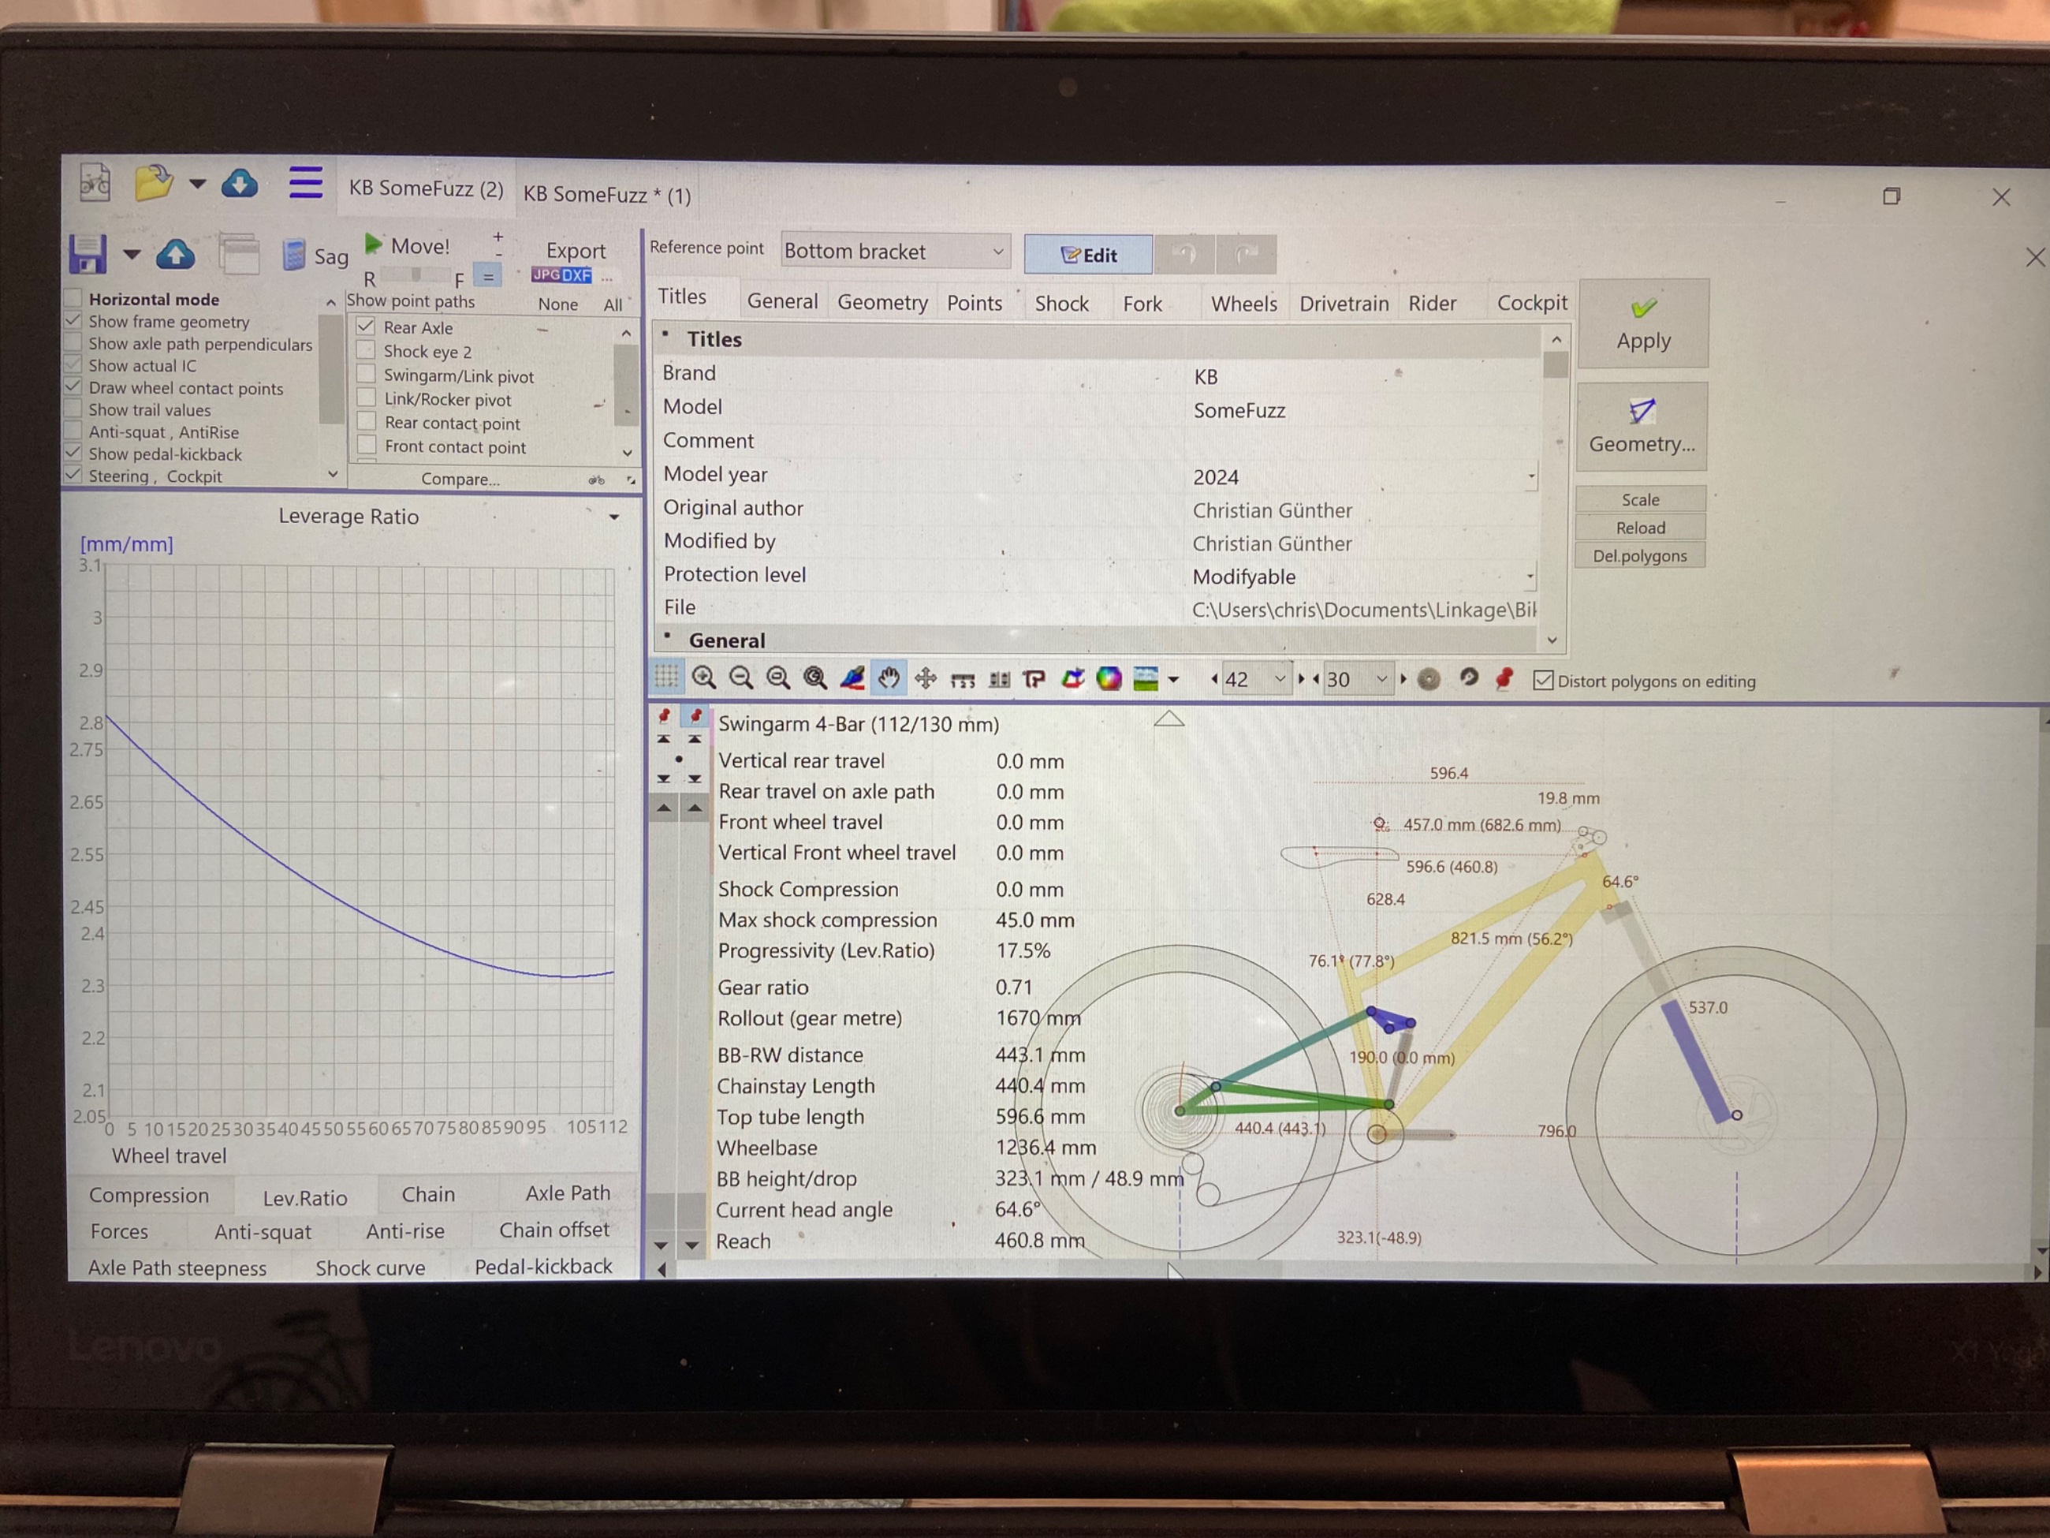Image resolution: width=2050 pixels, height=1538 pixels.
Task: Expand the Model year dropdown
Action: [1531, 476]
